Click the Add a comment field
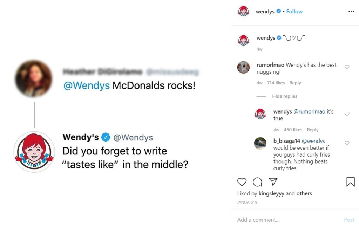The height and width of the screenshot is (227, 359). [x=258, y=220]
